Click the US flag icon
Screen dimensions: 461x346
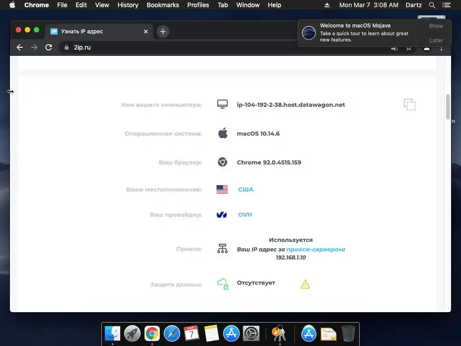222,190
